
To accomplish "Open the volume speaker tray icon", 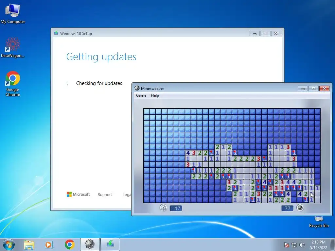I will 302,245.
